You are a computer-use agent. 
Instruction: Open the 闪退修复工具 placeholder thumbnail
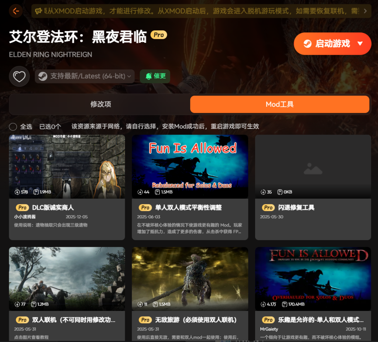point(313,166)
